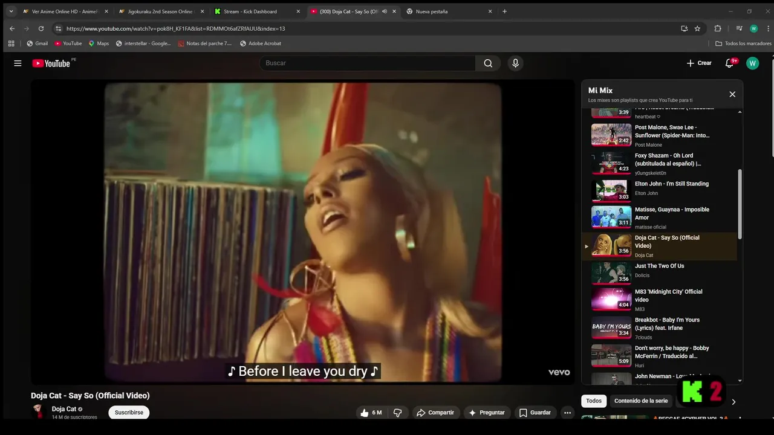Play Don't worry, be happy Bobby McFerrin
The height and width of the screenshot is (435, 774).
click(659, 356)
